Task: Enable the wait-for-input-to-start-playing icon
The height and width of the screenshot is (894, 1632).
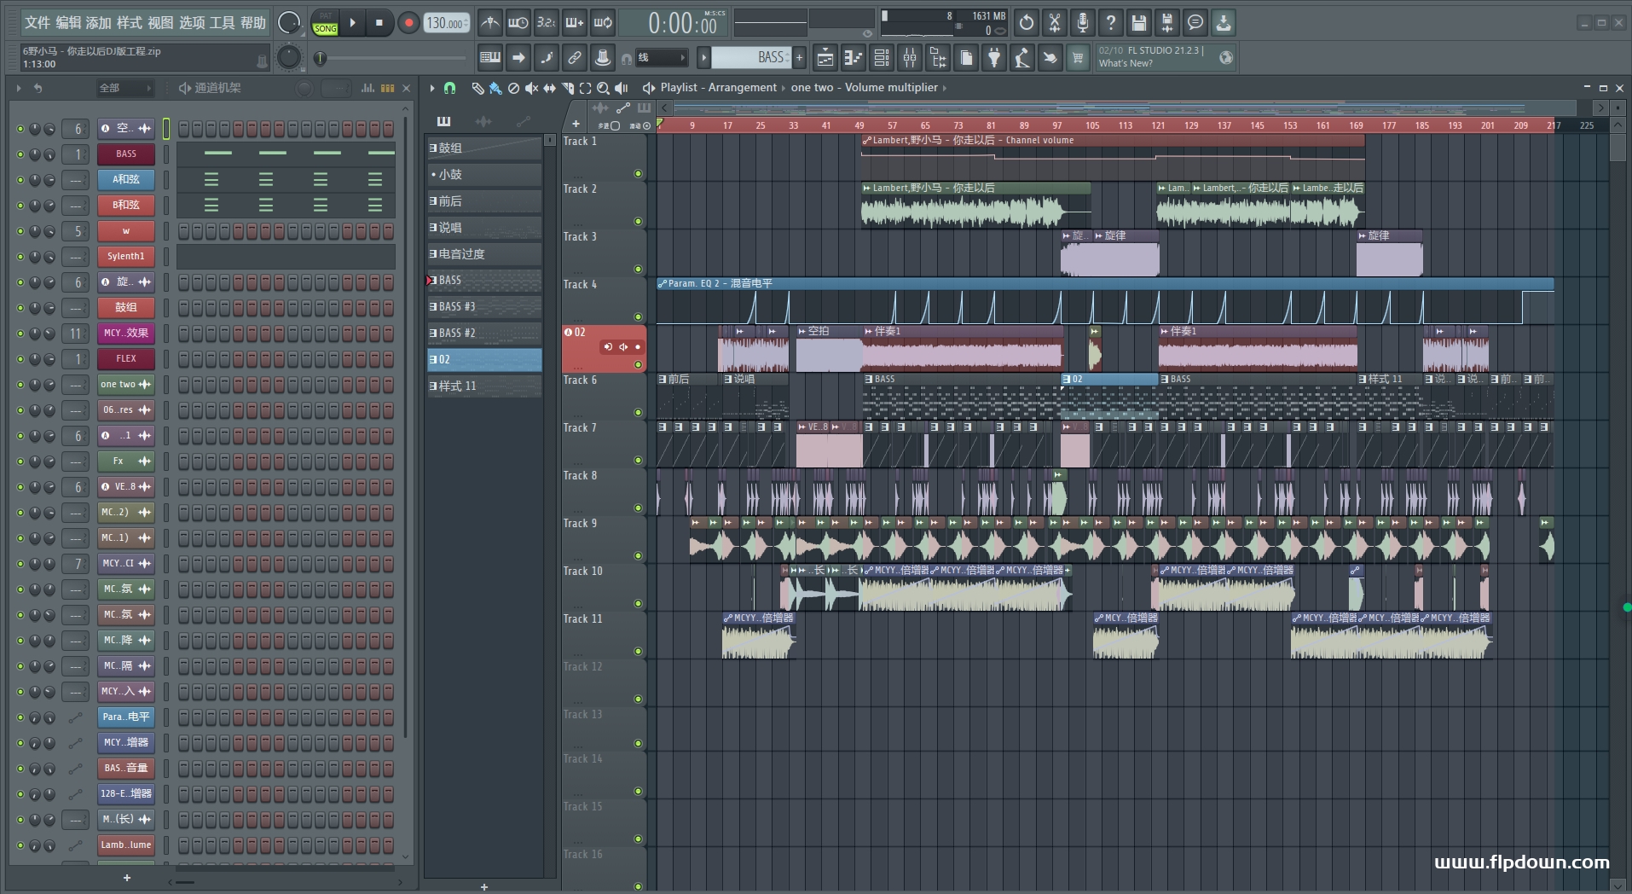Action: pyautogui.click(x=518, y=23)
